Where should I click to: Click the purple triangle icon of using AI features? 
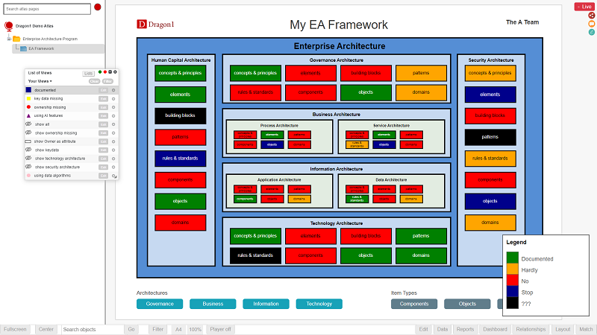tap(28, 115)
